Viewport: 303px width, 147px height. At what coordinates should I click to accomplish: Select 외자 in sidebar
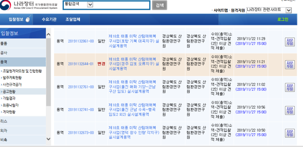(x=23, y=131)
